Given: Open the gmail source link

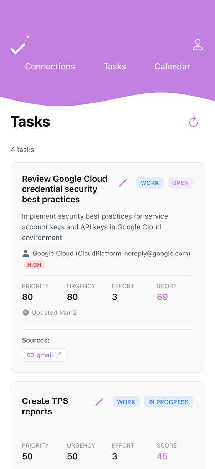Looking at the screenshot, I should (43, 355).
